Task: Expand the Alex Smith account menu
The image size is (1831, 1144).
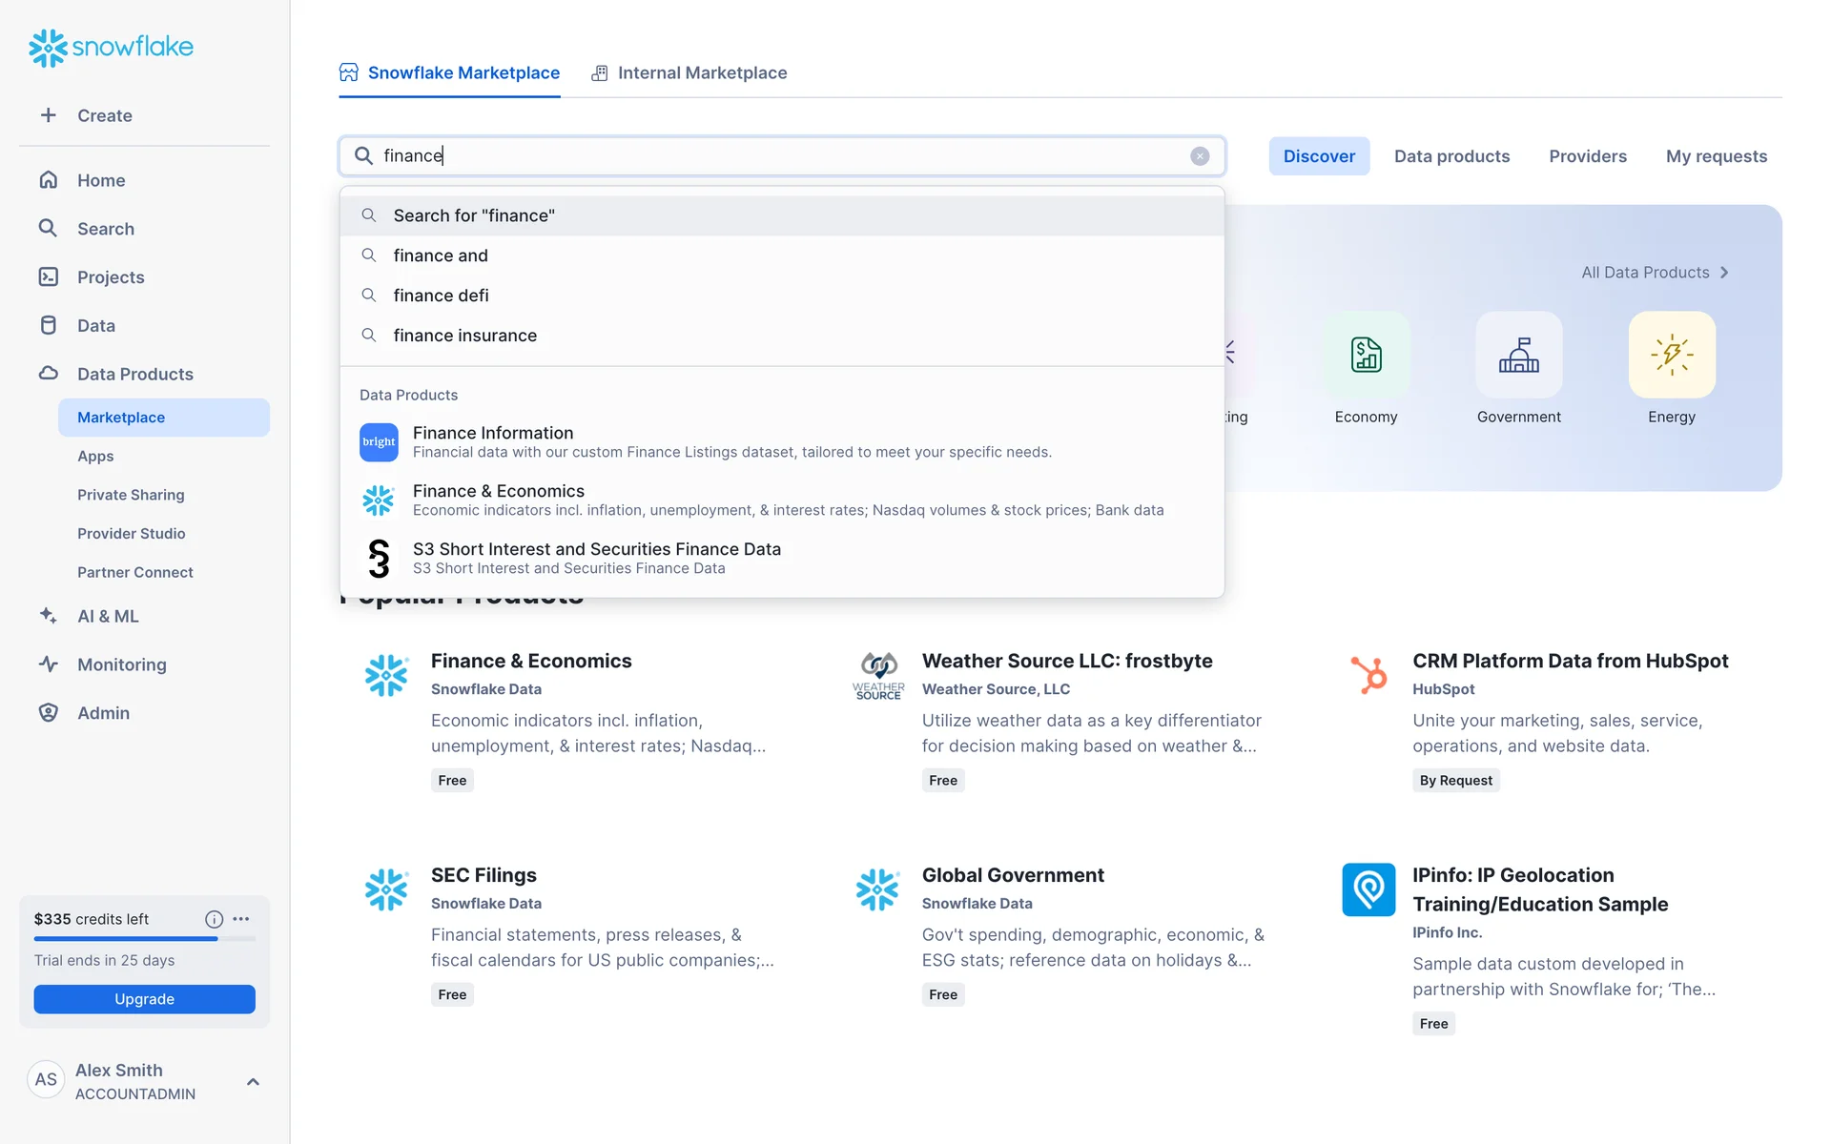Action: tap(253, 1081)
